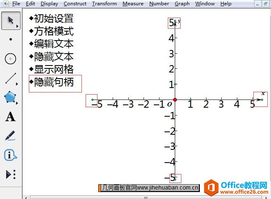Select the Point tool
The width and height of the screenshot is (271, 199).
tap(11, 39)
